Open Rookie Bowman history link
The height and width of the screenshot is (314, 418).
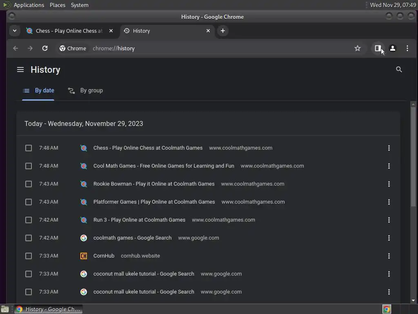point(154,184)
